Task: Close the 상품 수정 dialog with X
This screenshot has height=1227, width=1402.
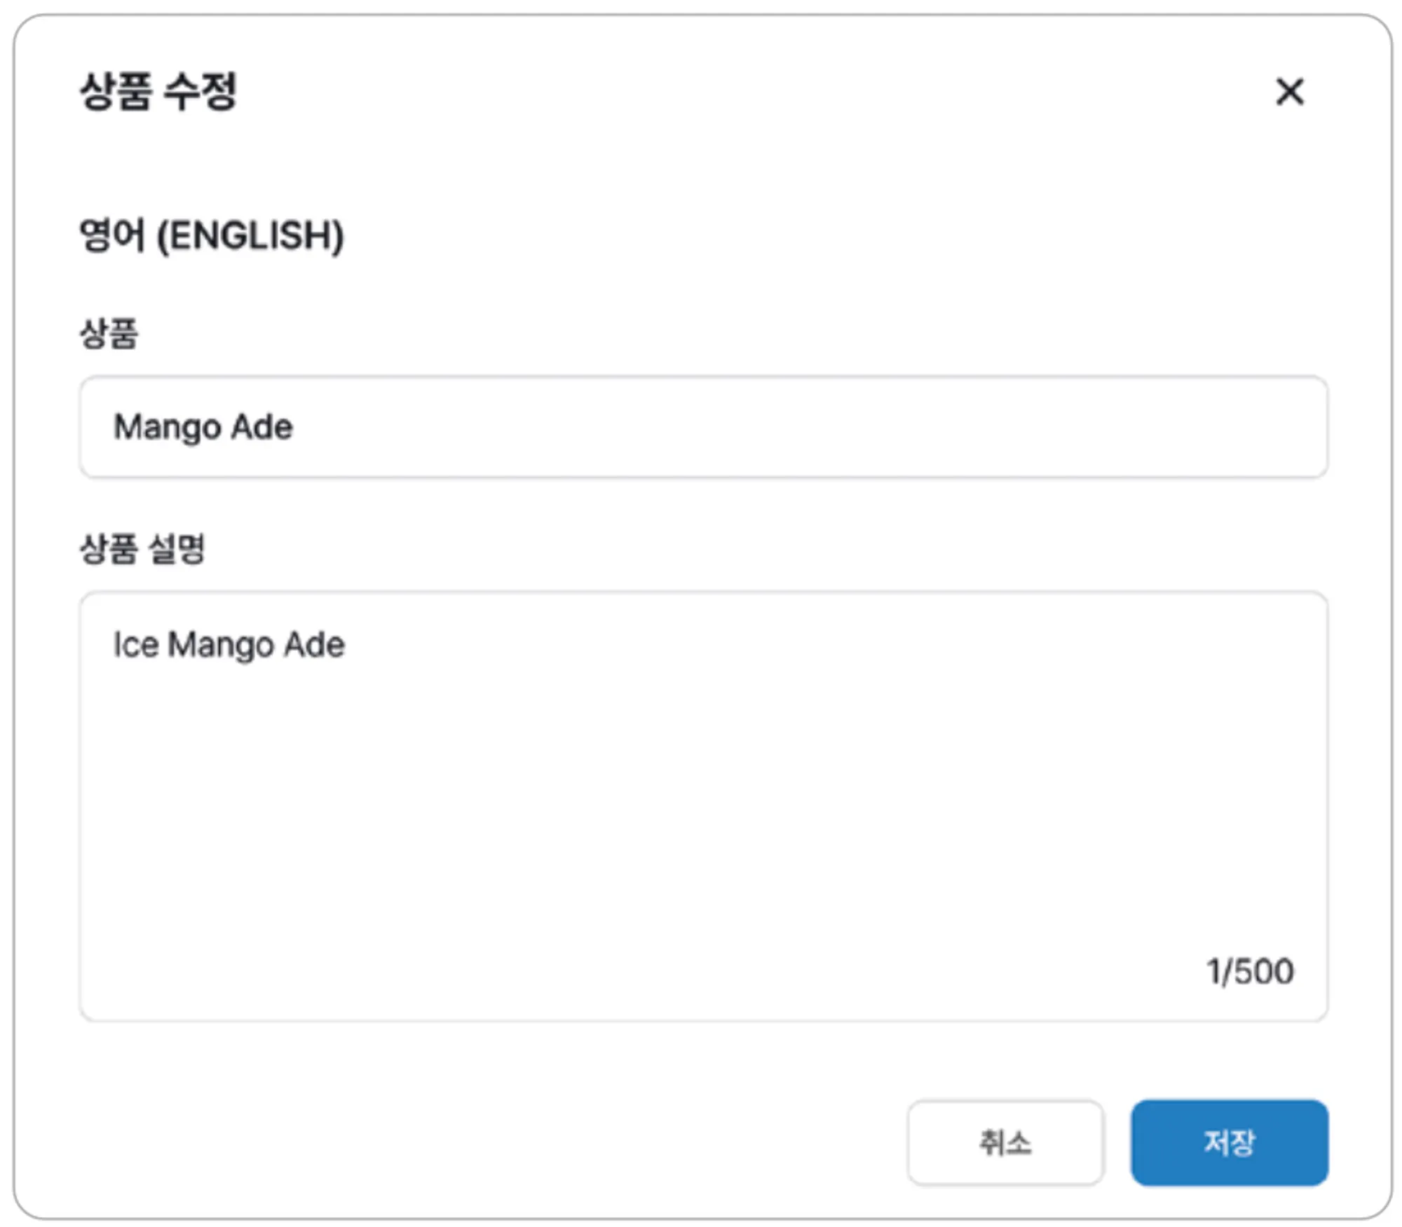Action: pos(1289,92)
